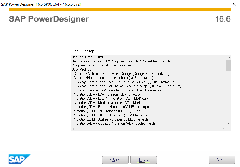Viewport: 240px width, 167px height.
Task: Click the 'CDM - Merise Notation' entry
Action: pyautogui.click(x=112, y=103)
